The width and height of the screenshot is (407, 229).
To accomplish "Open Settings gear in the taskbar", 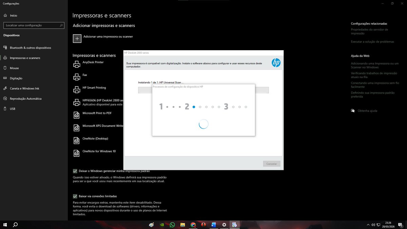I will coord(224,225).
